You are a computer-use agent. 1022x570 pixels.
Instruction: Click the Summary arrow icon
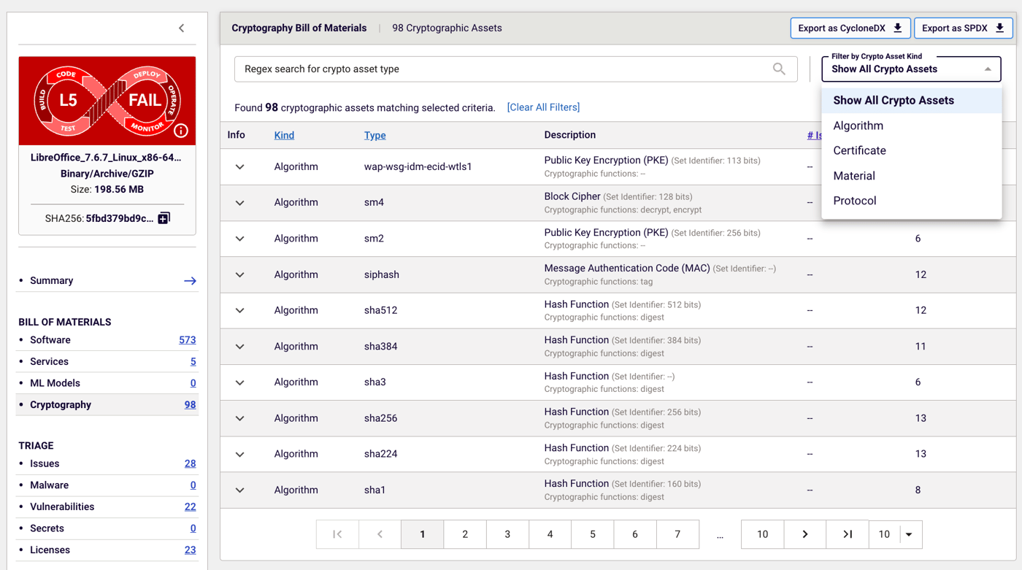tap(190, 281)
